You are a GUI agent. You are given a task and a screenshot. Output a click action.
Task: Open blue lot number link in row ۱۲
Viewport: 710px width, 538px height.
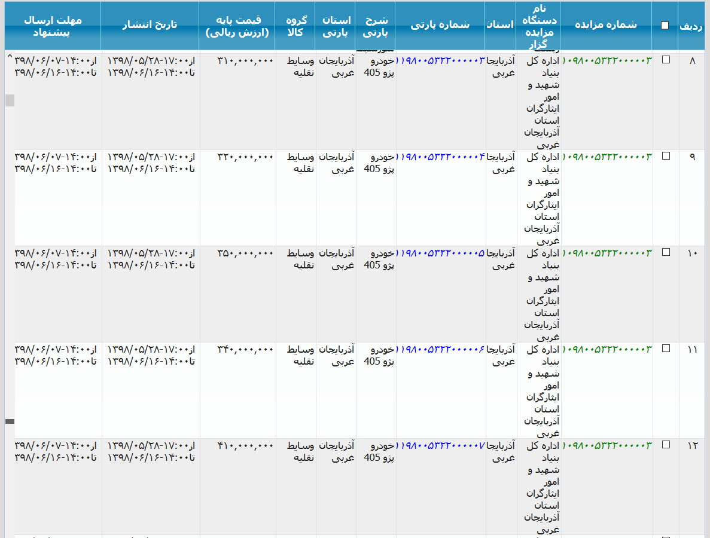(x=440, y=445)
